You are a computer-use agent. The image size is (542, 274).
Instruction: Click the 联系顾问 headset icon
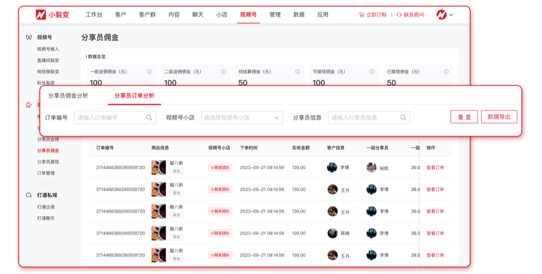coord(399,15)
